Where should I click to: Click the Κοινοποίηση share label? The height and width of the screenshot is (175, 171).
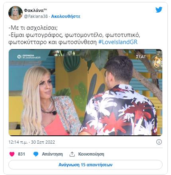[x=91, y=154]
